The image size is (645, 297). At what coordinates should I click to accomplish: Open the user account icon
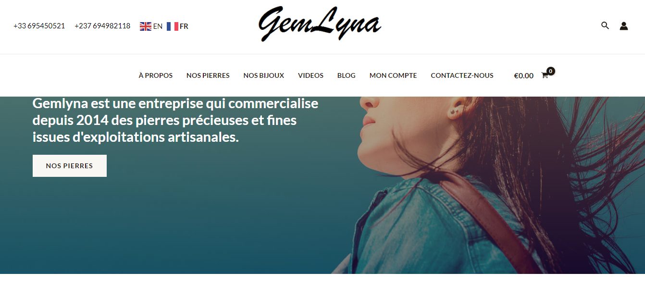624,26
